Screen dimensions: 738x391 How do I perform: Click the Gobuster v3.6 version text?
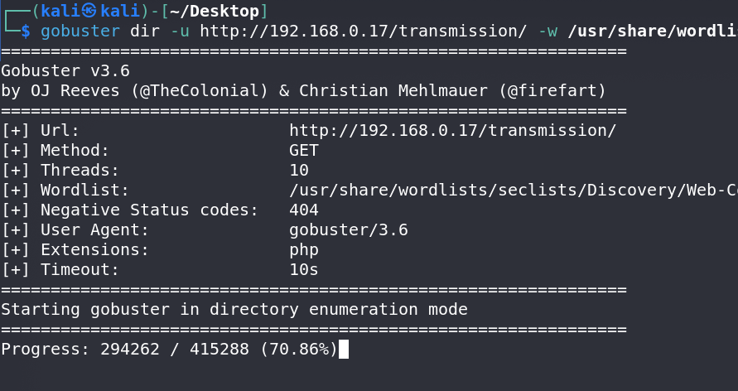pyautogui.click(x=65, y=70)
